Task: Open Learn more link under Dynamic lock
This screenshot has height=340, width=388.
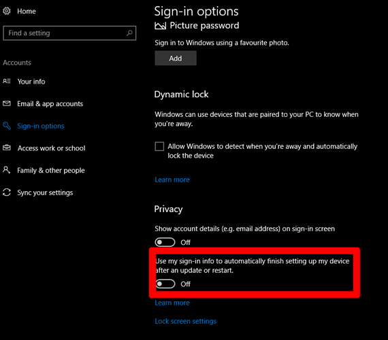Action: point(172,180)
